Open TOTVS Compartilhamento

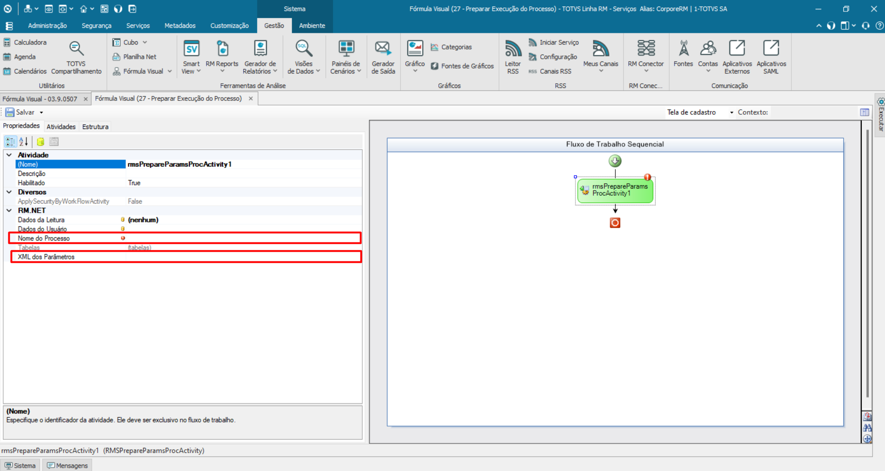pos(76,57)
